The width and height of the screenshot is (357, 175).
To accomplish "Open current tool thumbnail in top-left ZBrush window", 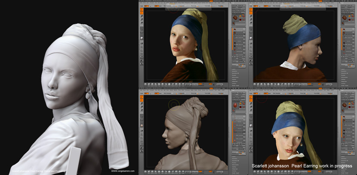I will [x=235, y=18].
